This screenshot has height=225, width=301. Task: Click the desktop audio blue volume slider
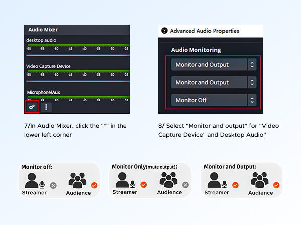coord(78,55)
